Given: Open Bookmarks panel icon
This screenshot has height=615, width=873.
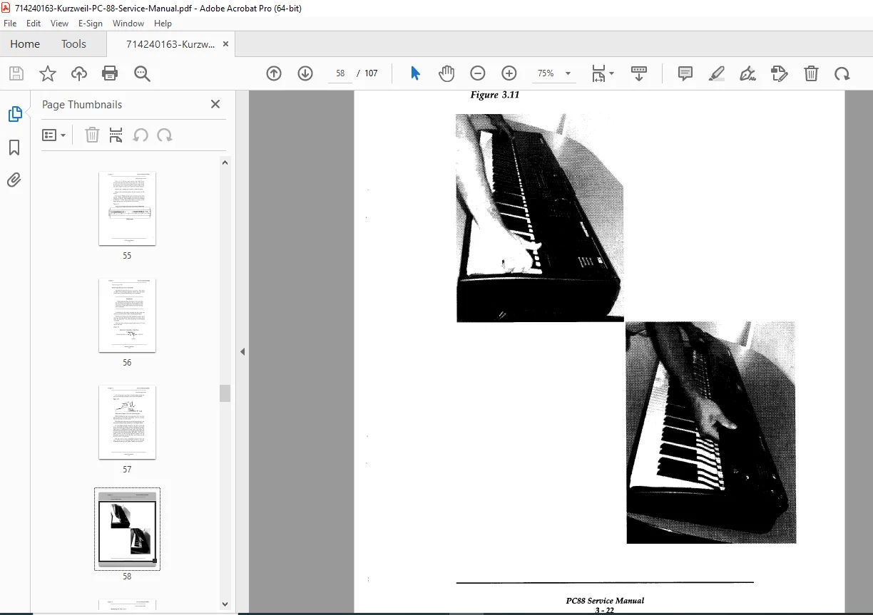Looking at the screenshot, I should 14,148.
